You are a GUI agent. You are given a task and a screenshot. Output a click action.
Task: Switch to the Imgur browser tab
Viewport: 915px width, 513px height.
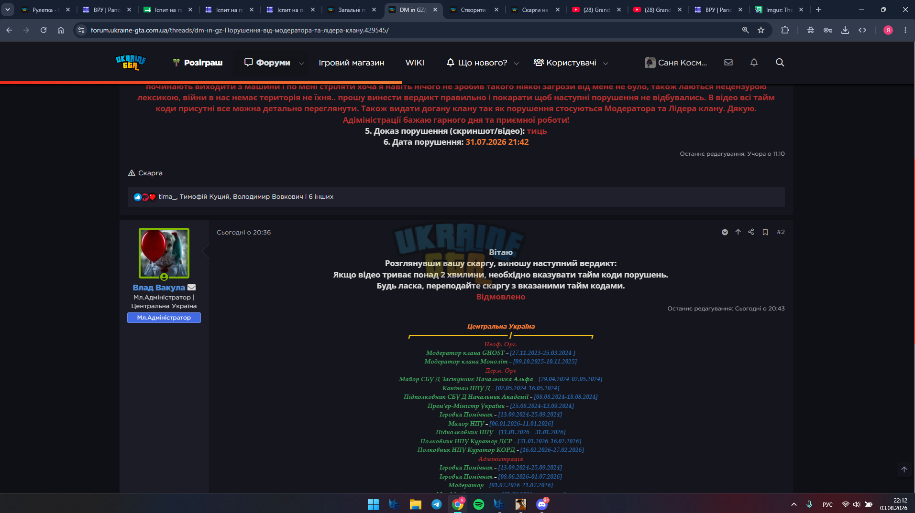(779, 10)
